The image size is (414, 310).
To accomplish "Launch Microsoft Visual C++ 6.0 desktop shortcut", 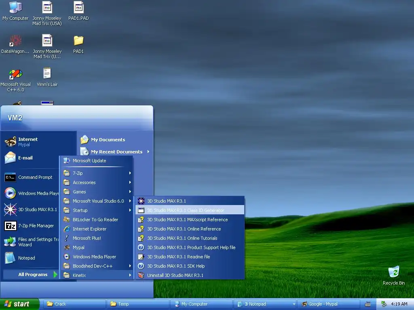I will [x=15, y=80].
